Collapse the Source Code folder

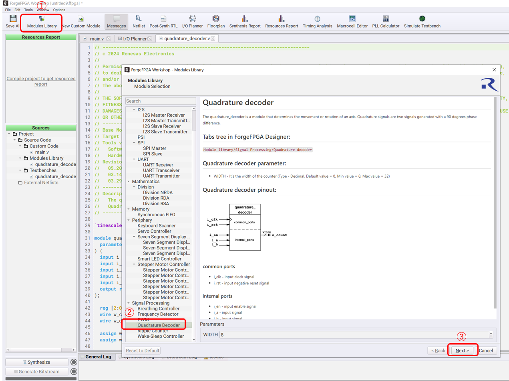coord(15,140)
